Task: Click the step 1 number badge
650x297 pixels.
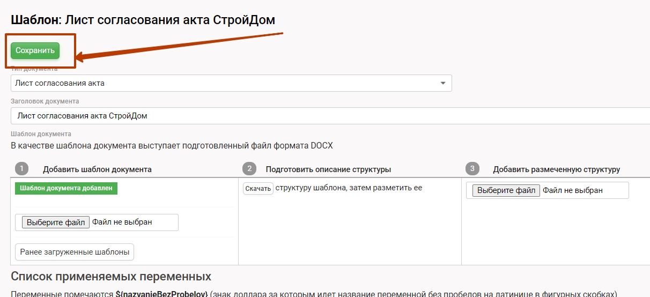Action: point(22,169)
